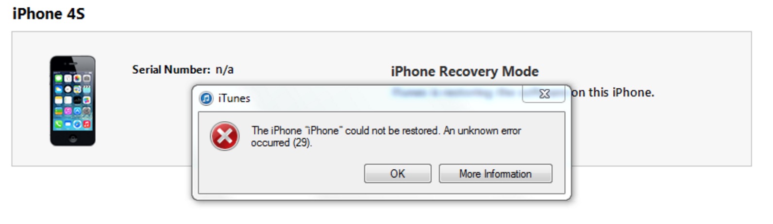
Task: Click the green Messages icon on iPhone
Action: [x=59, y=78]
